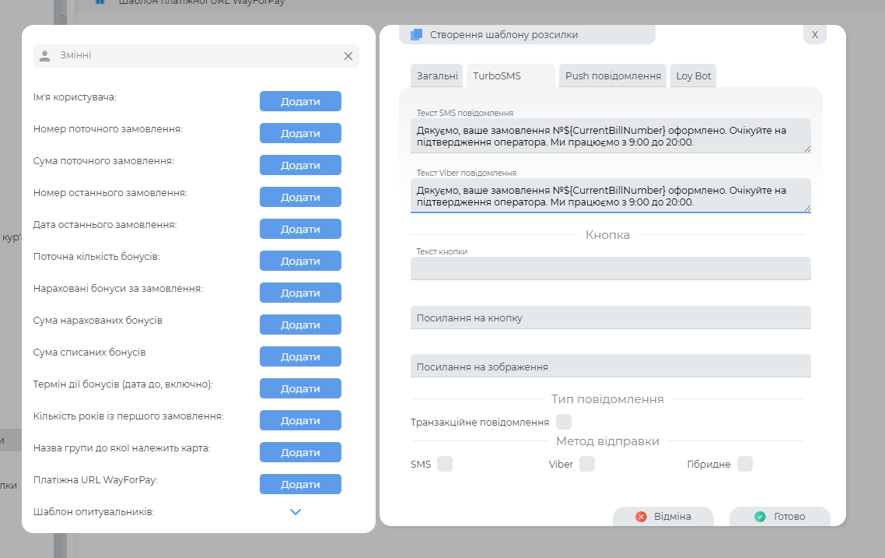Add the Платіжна URL WayForPay variable
Viewport: 885px width, 558px height.
click(300, 484)
